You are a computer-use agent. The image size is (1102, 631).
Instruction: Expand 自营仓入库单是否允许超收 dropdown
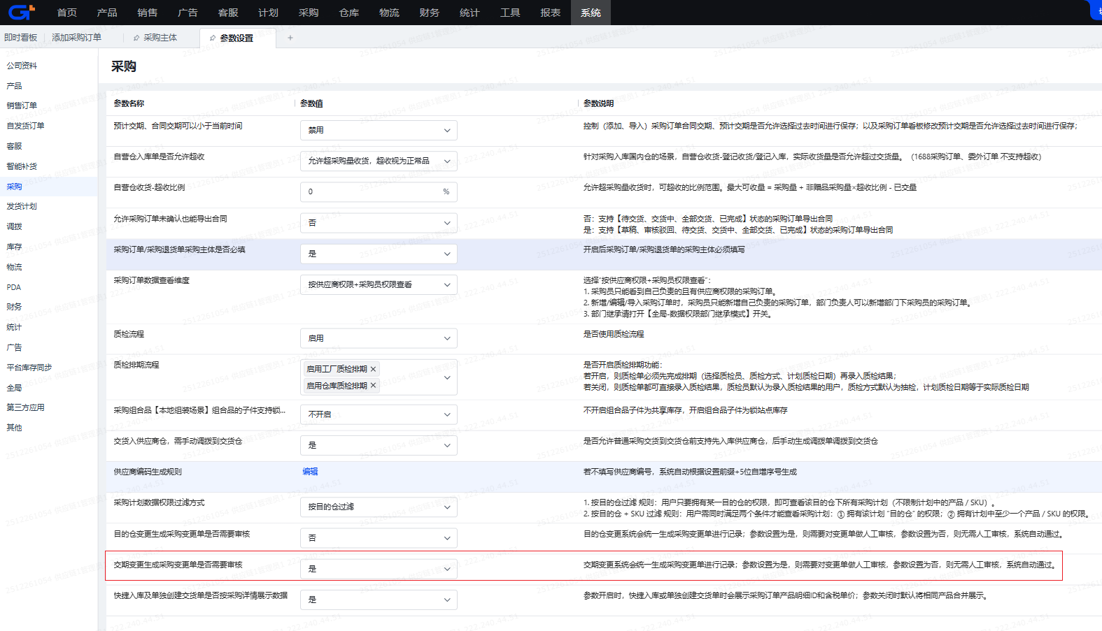pyautogui.click(x=378, y=161)
